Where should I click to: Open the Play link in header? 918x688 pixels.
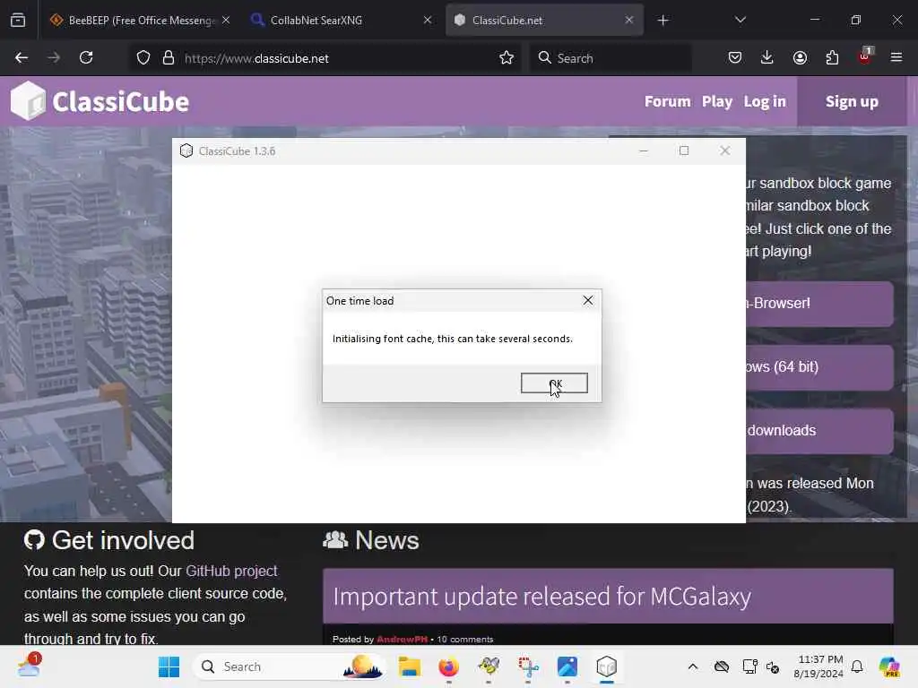717,102
